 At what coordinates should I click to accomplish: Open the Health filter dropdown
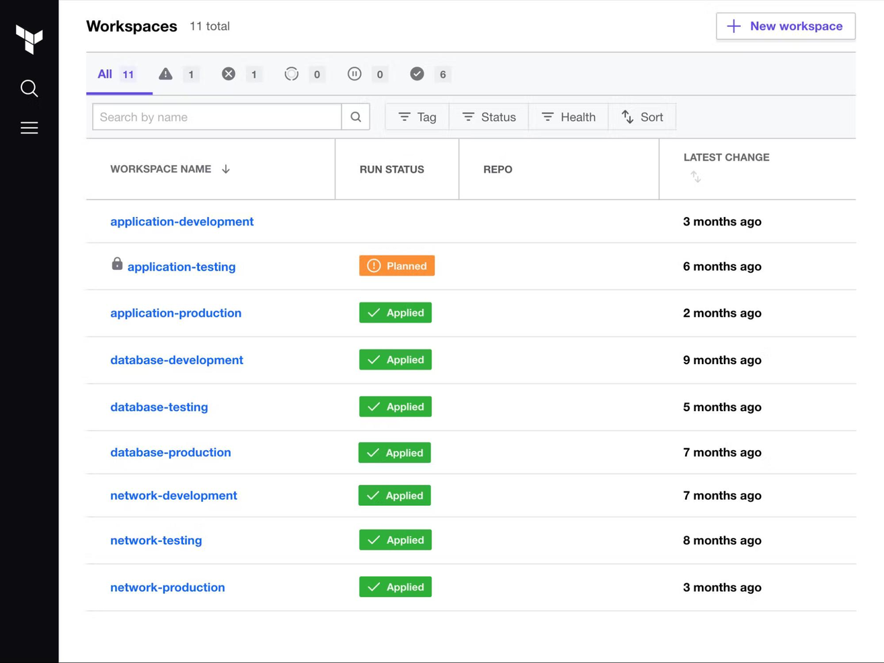(569, 116)
